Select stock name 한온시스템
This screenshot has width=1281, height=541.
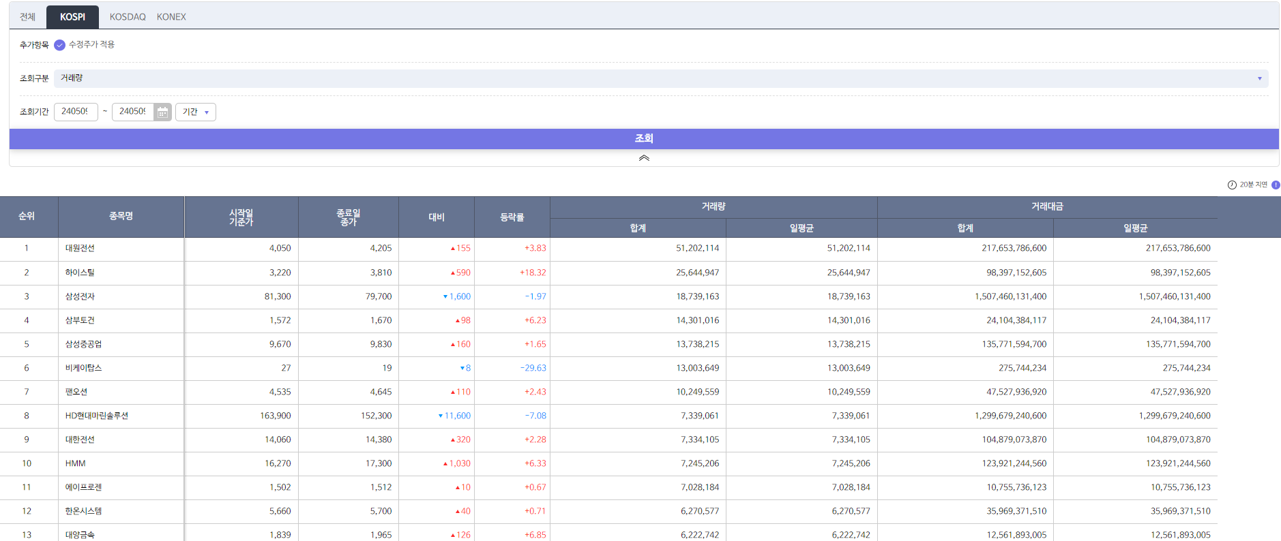coord(83,511)
